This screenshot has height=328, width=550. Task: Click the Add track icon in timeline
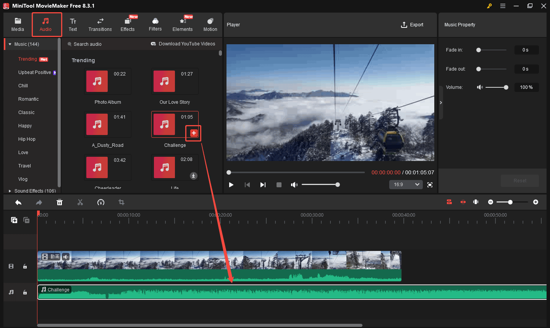coord(14,220)
